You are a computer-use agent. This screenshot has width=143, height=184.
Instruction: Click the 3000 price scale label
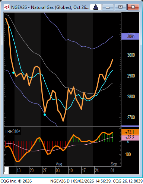click(x=131, y=55)
